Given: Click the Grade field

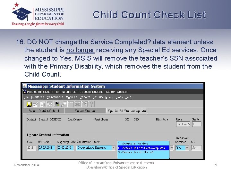Looking at the screenshot, I should (197, 124).
